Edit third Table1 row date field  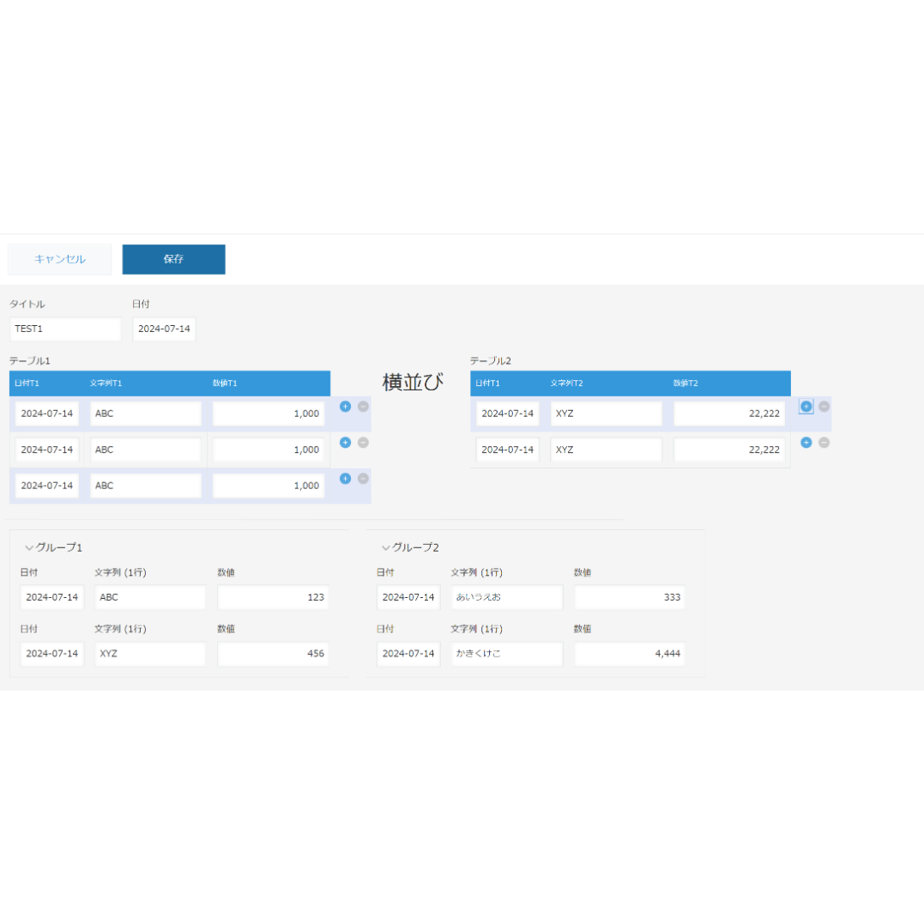click(47, 486)
